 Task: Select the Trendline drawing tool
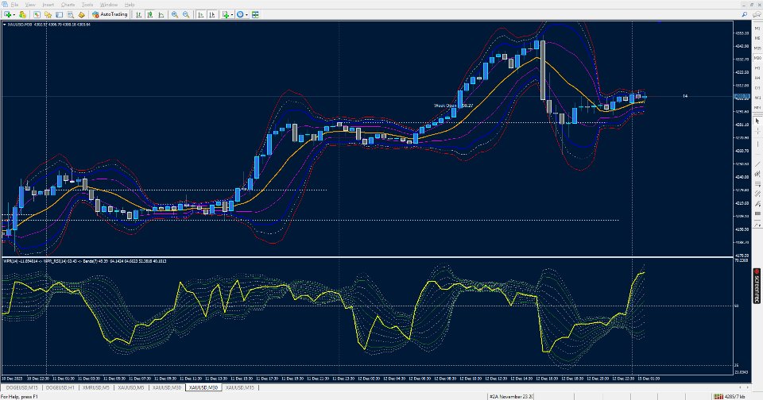757,164
